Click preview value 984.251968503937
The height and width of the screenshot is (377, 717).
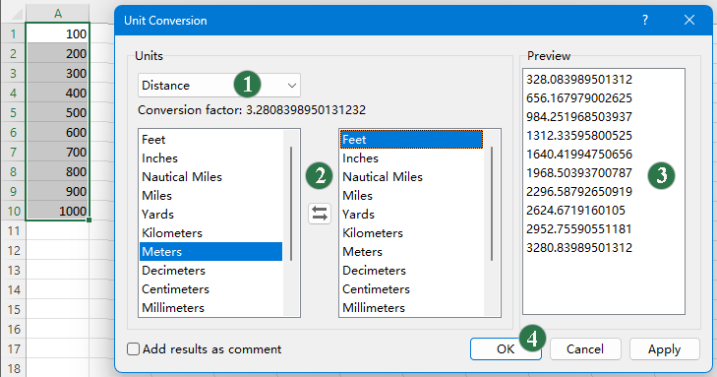tap(579, 117)
